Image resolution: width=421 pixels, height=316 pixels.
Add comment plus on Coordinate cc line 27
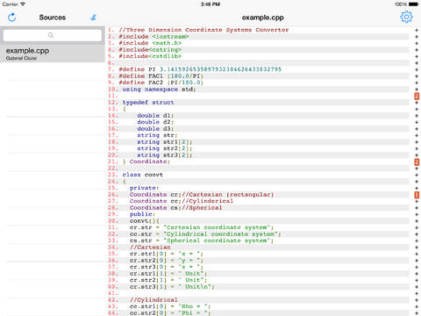pos(417,201)
